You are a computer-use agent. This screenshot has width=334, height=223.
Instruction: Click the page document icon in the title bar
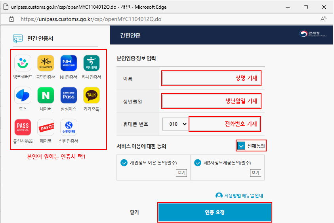click(6, 7)
